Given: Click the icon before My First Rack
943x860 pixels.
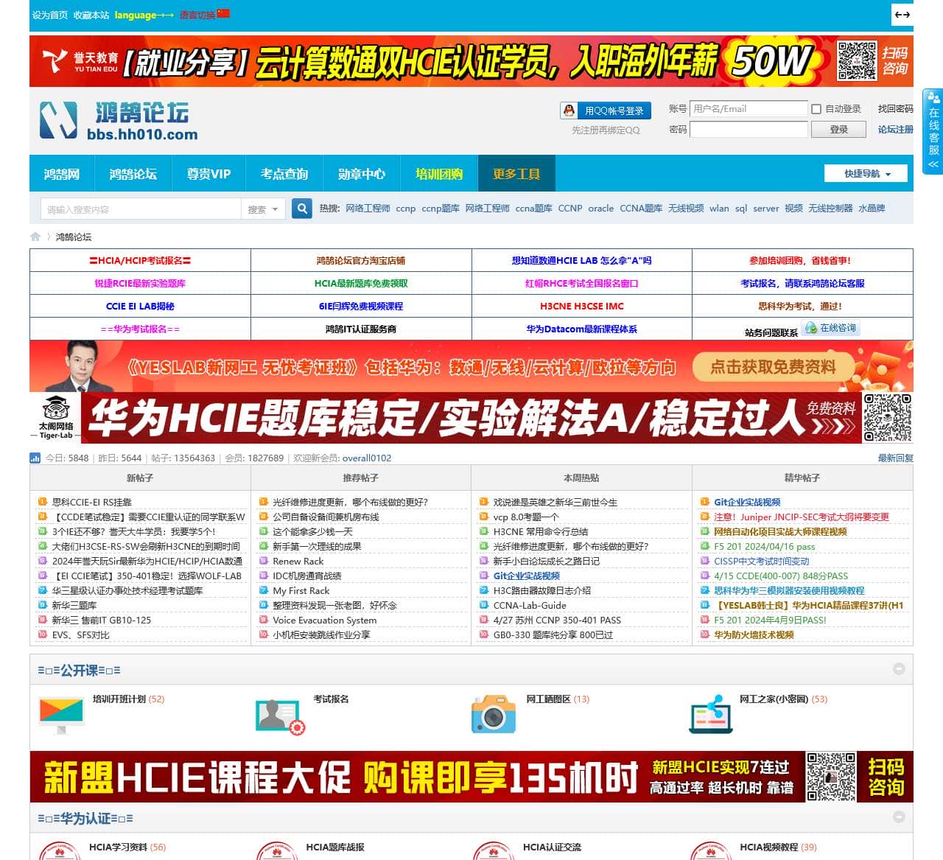Looking at the screenshot, I should click(x=264, y=590).
